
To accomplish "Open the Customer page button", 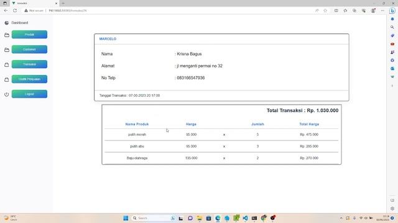I will pos(29,50).
